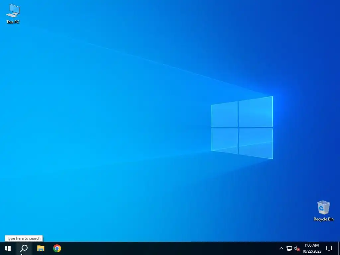Open the network status tray icon
The image size is (340, 255).
click(289, 248)
